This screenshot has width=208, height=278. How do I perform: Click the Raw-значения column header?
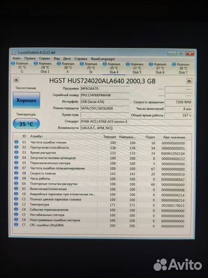click(174, 137)
